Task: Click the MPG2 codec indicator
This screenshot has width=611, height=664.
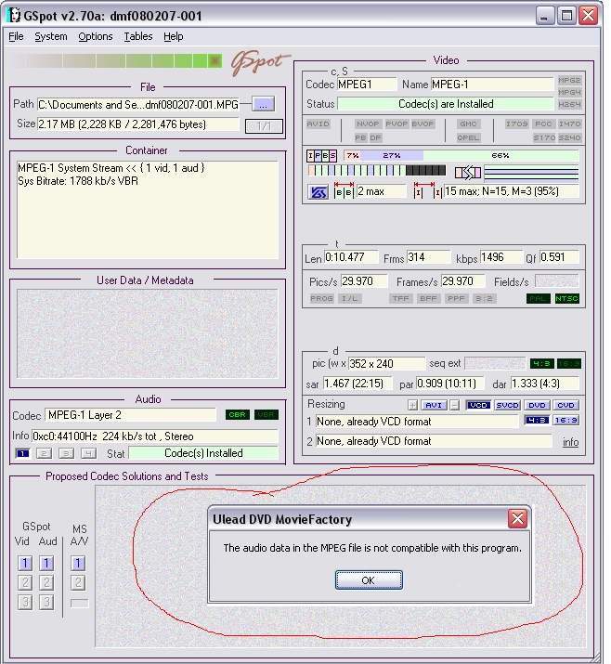Action: tap(569, 81)
